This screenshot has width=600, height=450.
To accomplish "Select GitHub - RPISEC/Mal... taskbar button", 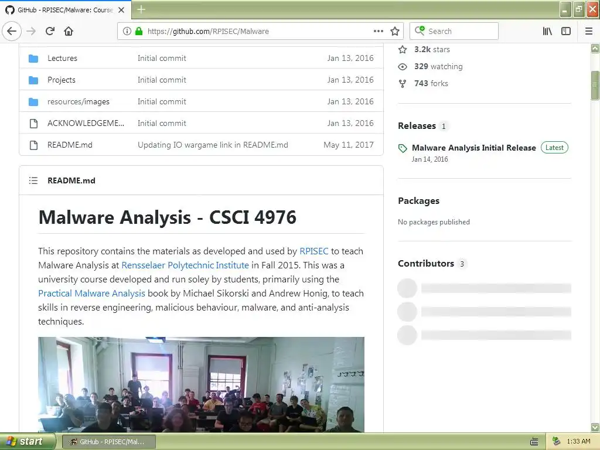I will click(x=108, y=442).
